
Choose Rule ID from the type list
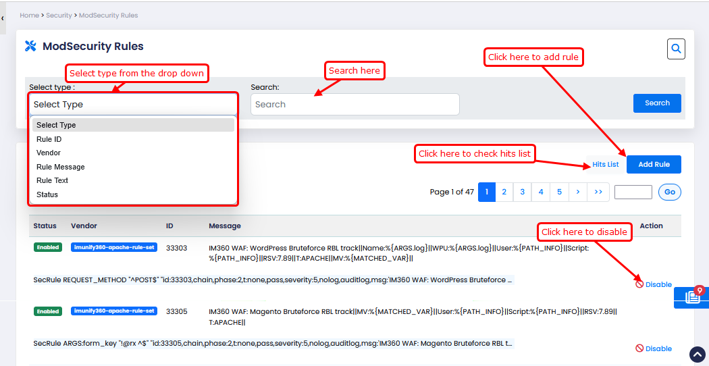coord(49,139)
